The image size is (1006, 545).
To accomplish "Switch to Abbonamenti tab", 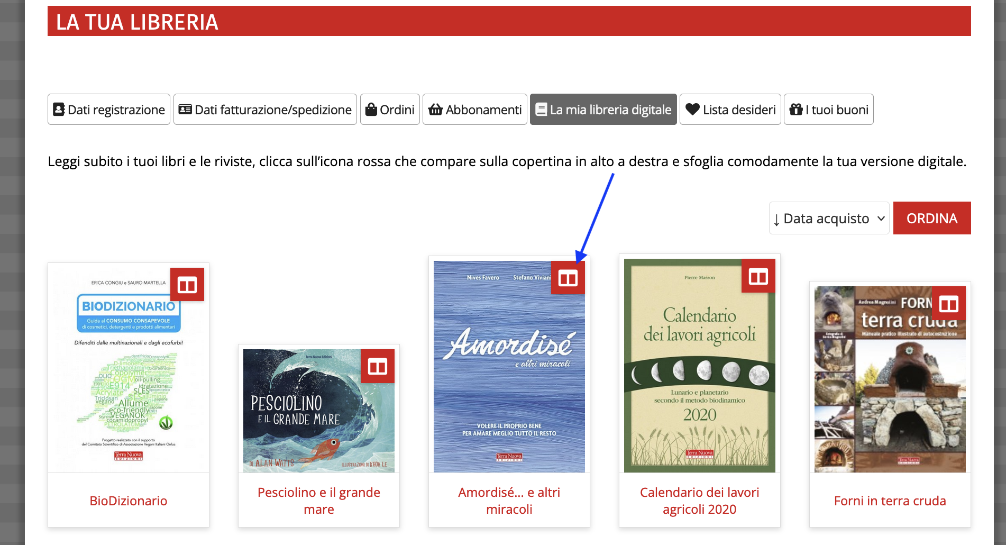I will [x=474, y=110].
